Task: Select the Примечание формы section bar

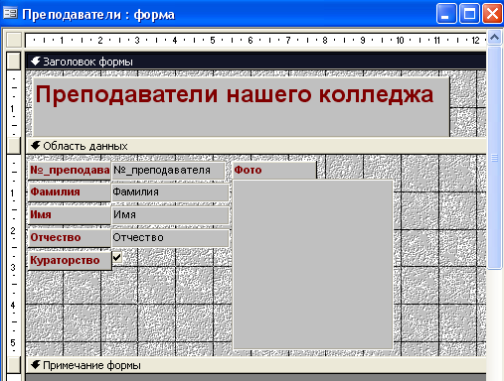Action: click(x=255, y=365)
